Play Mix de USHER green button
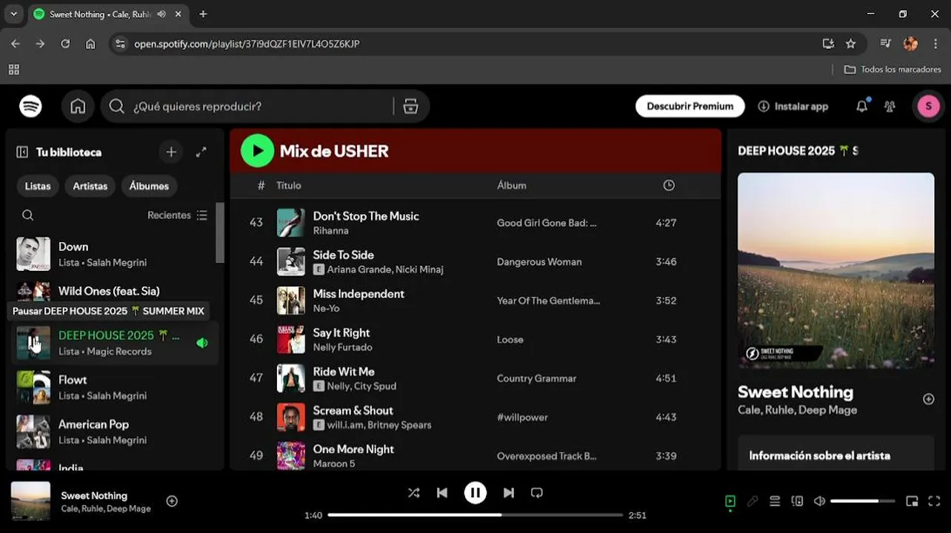The height and width of the screenshot is (533, 951). (x=257, y=151)
